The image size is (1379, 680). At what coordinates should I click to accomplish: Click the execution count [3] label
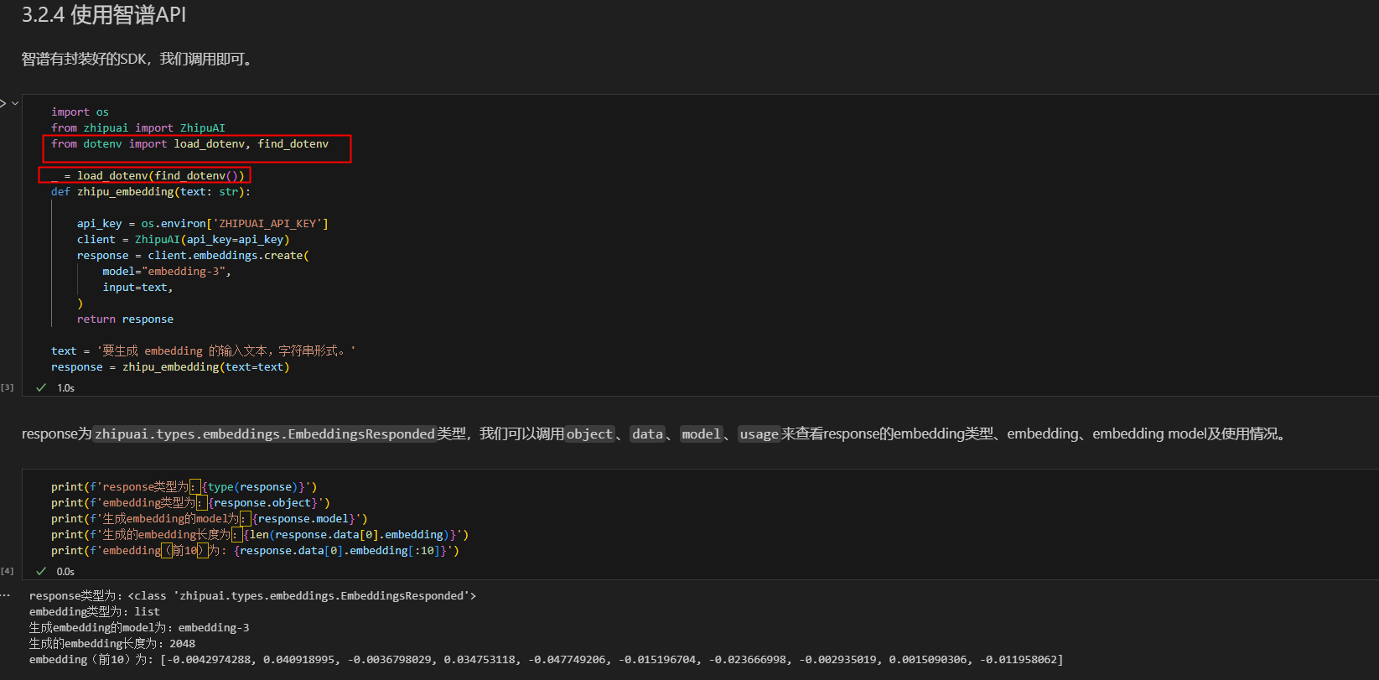coord(8,387)
